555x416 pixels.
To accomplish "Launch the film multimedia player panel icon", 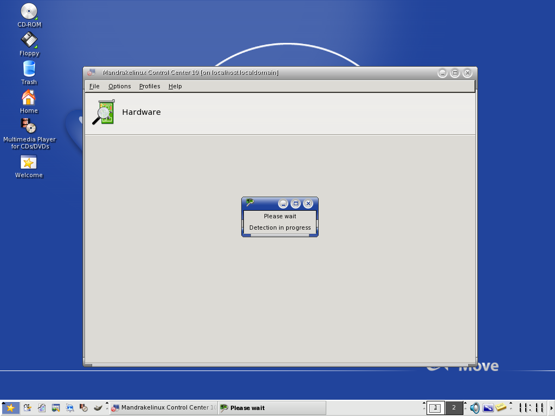I will pyautogui.click(x=83, y=408).
